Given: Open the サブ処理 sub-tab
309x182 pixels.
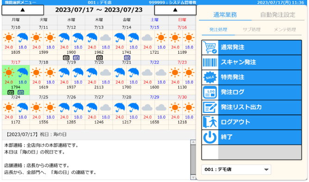Looking at the screenshot, I should [x=252, y=30].
